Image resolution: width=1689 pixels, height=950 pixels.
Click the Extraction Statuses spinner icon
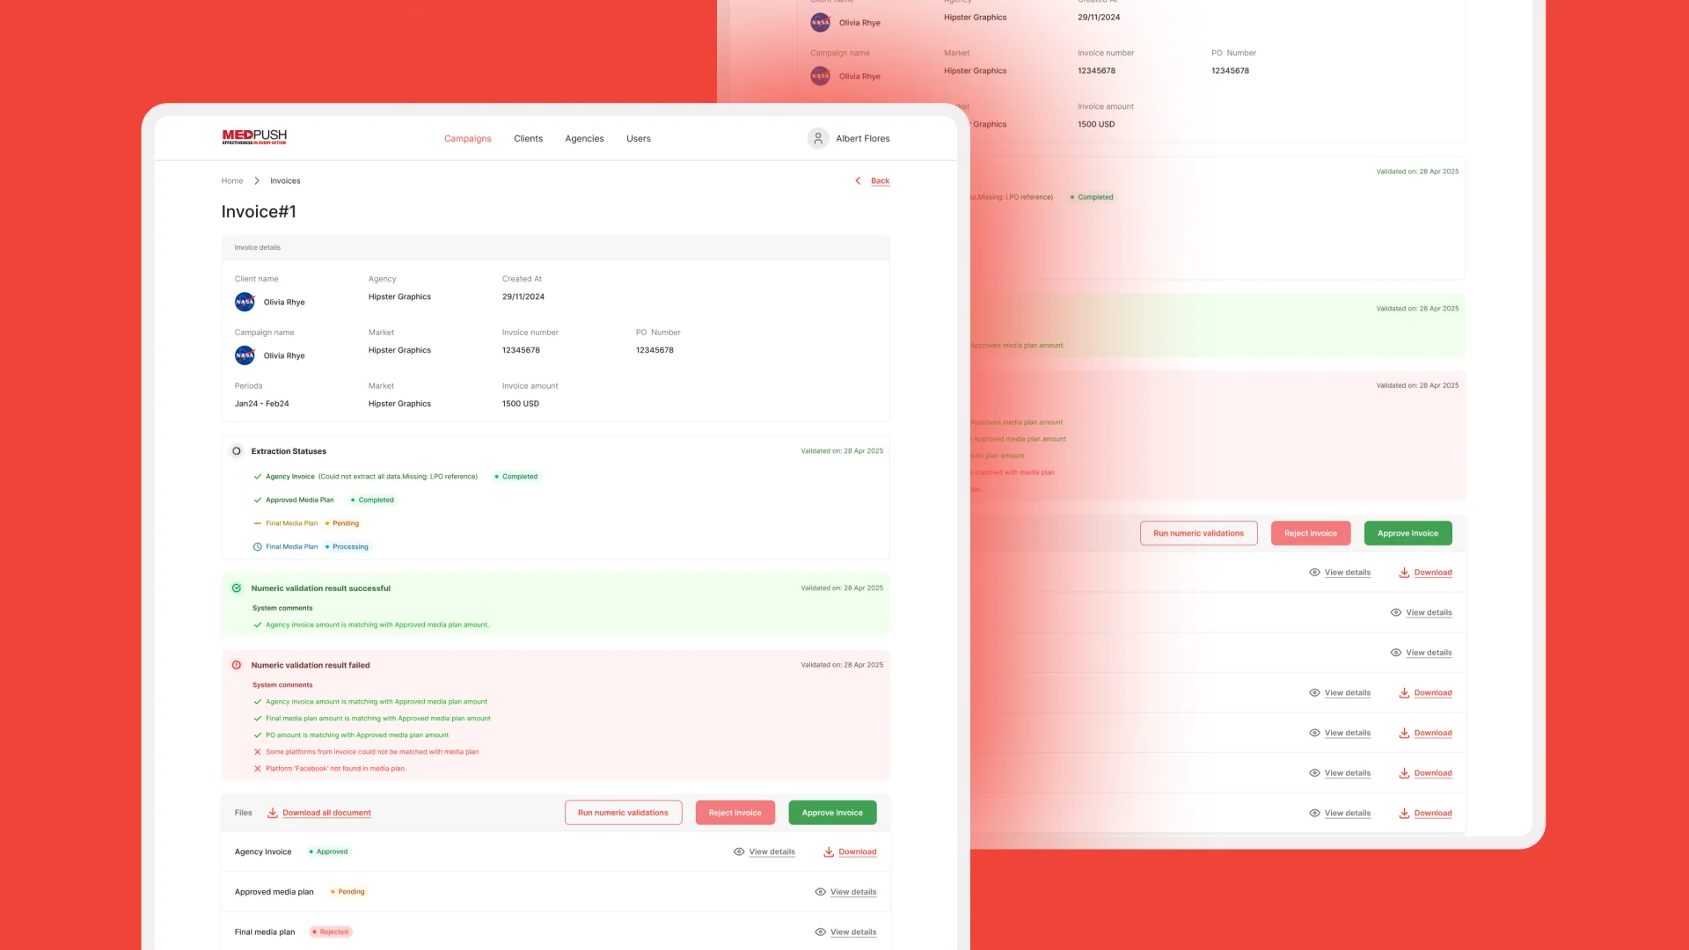point(237,451)
